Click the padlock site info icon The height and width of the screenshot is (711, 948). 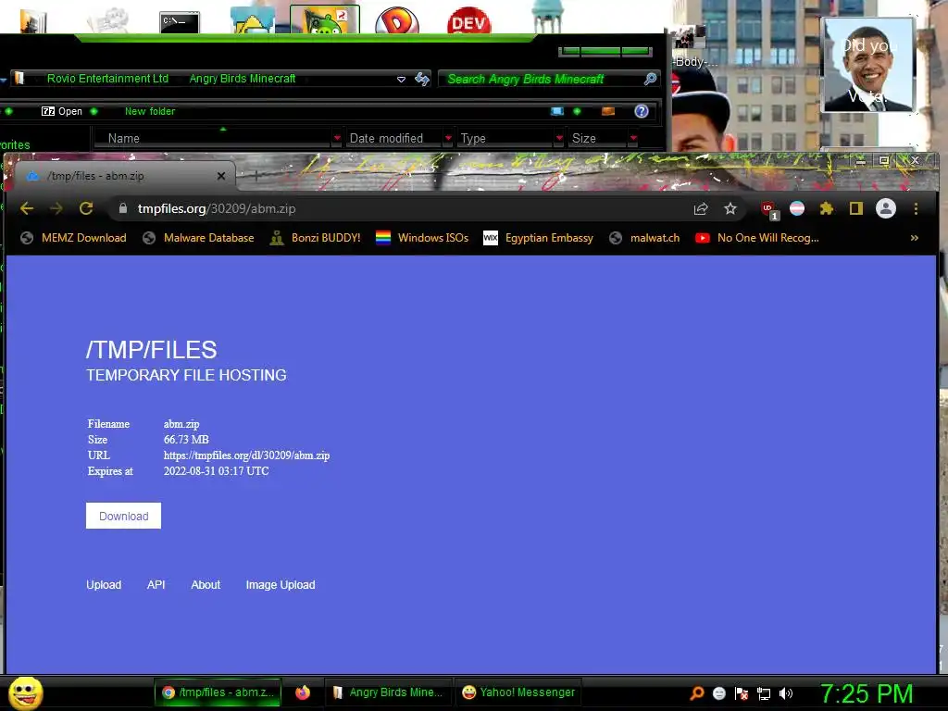click(123, 208)
